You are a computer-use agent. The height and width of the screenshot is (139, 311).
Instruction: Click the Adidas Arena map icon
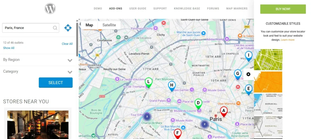tap(227, 39)
